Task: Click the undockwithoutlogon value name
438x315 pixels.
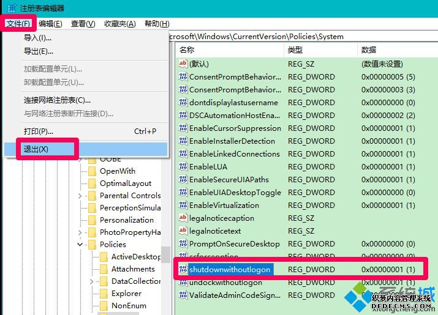Action: pyautogui.click(x=225, y=283)
